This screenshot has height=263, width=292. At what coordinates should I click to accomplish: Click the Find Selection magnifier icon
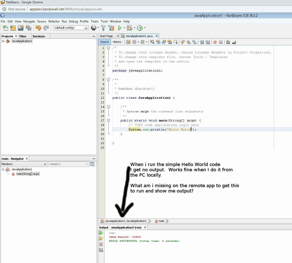click(152, 42)
